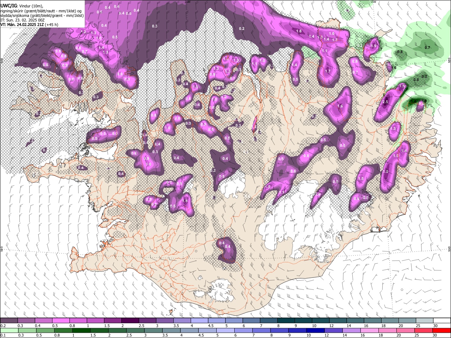Click the white upper legend swatch after 30
The height and width of the screenshot is (338, 451).
click(442, 321)
